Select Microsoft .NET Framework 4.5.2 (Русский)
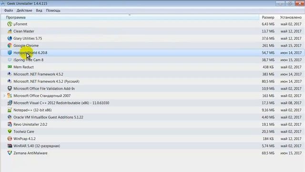This screenshot has width=305, height=172. coord(46,81)
